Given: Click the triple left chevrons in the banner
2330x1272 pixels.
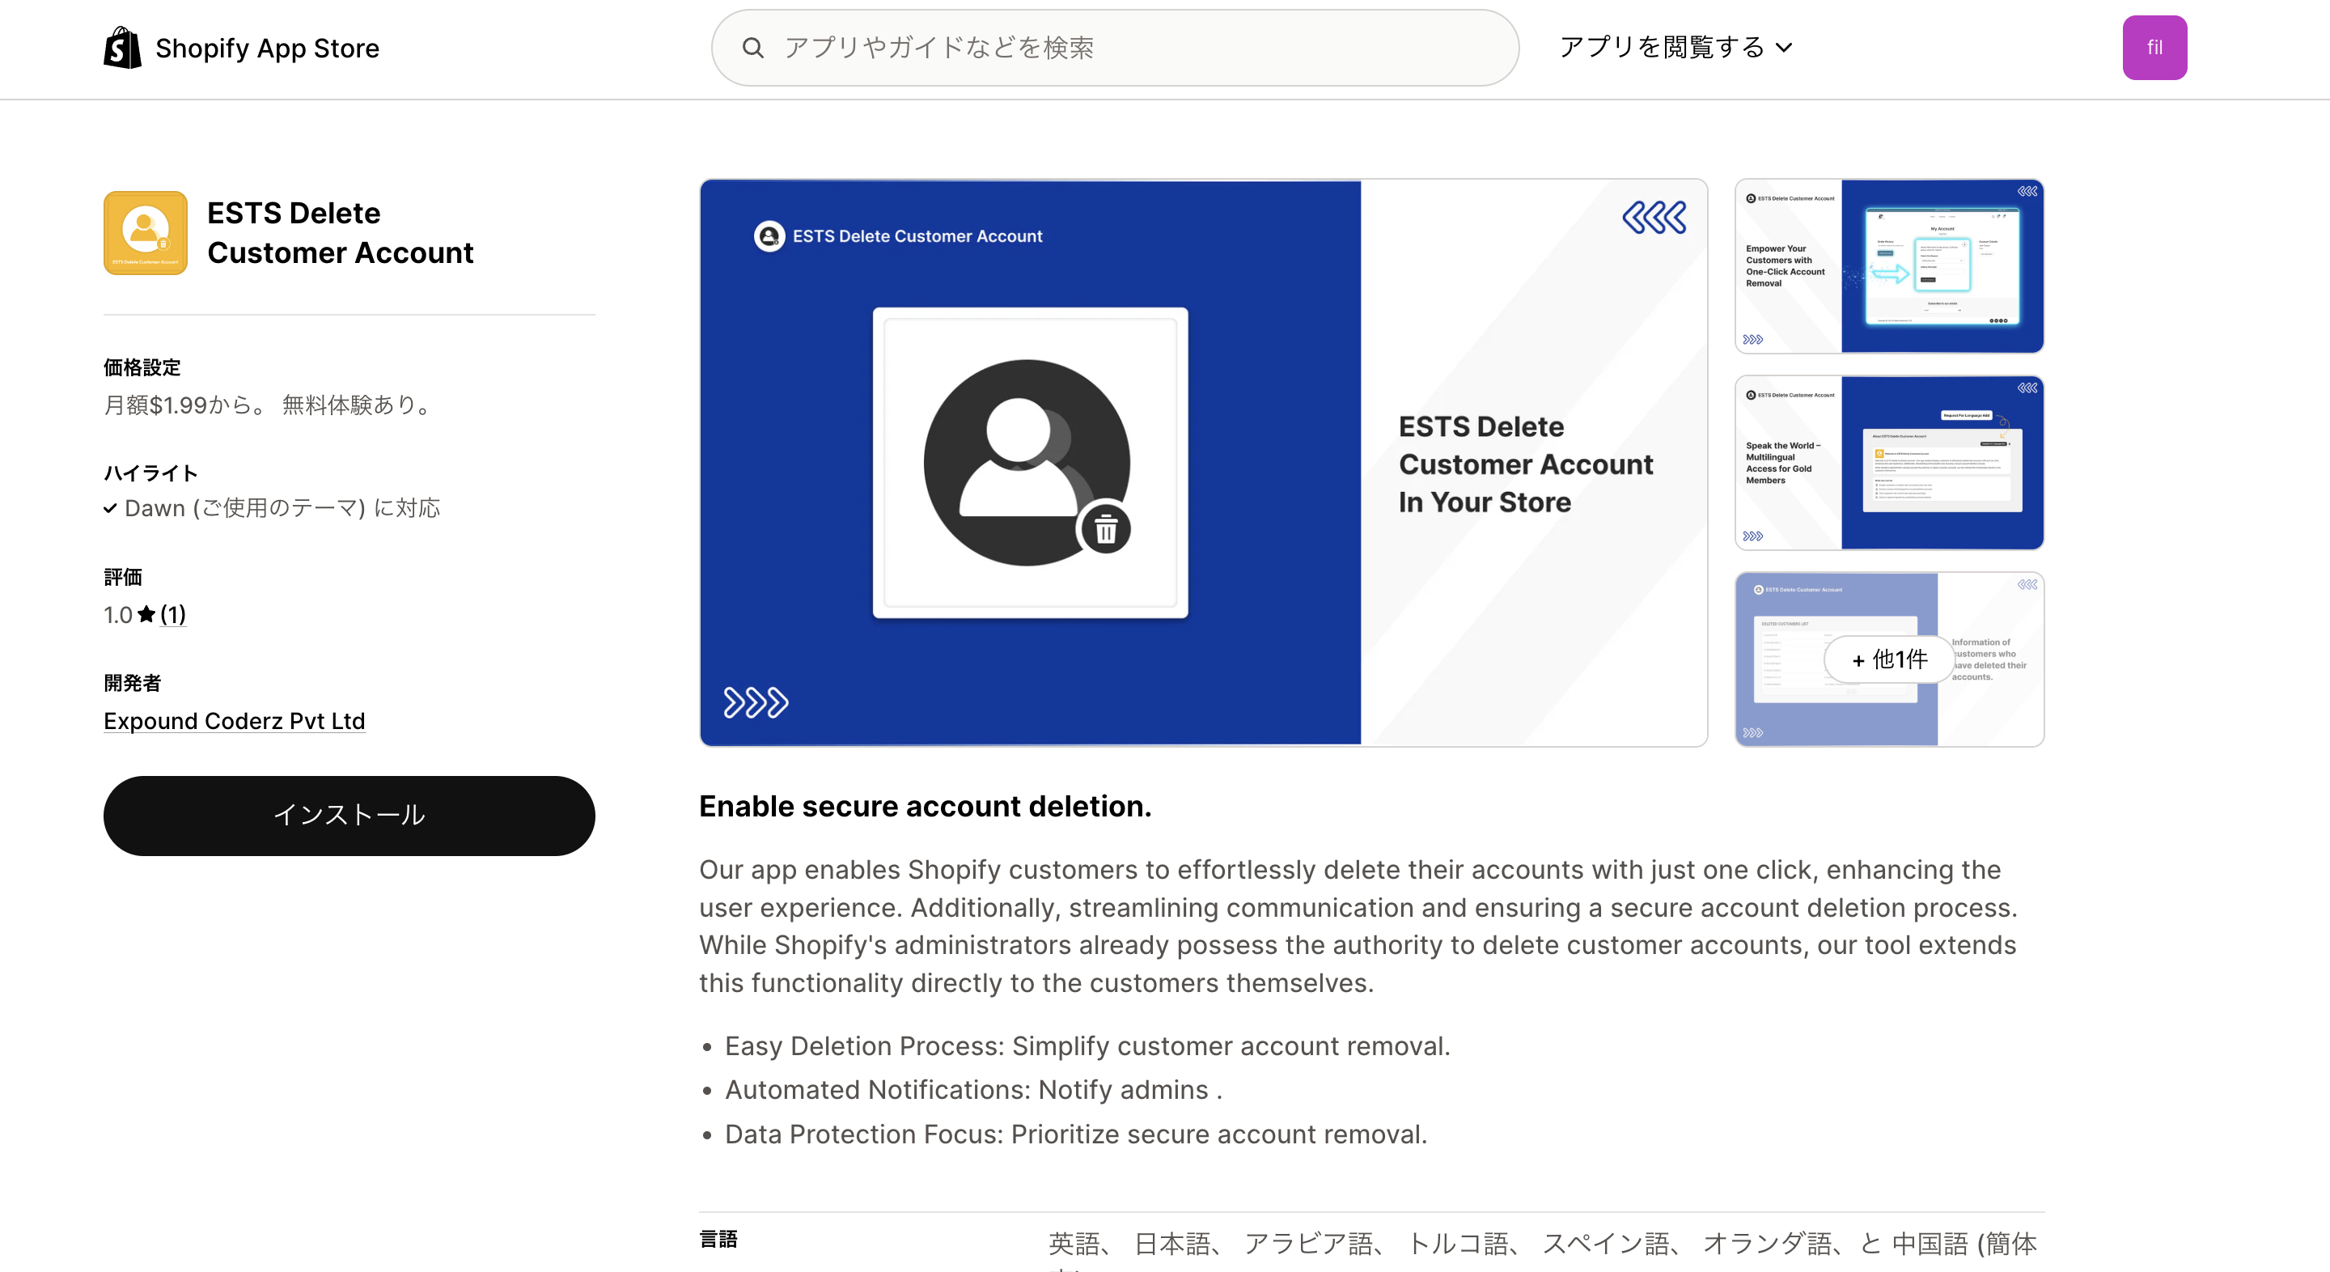Looking at the screenshot, I should 1654,217.
